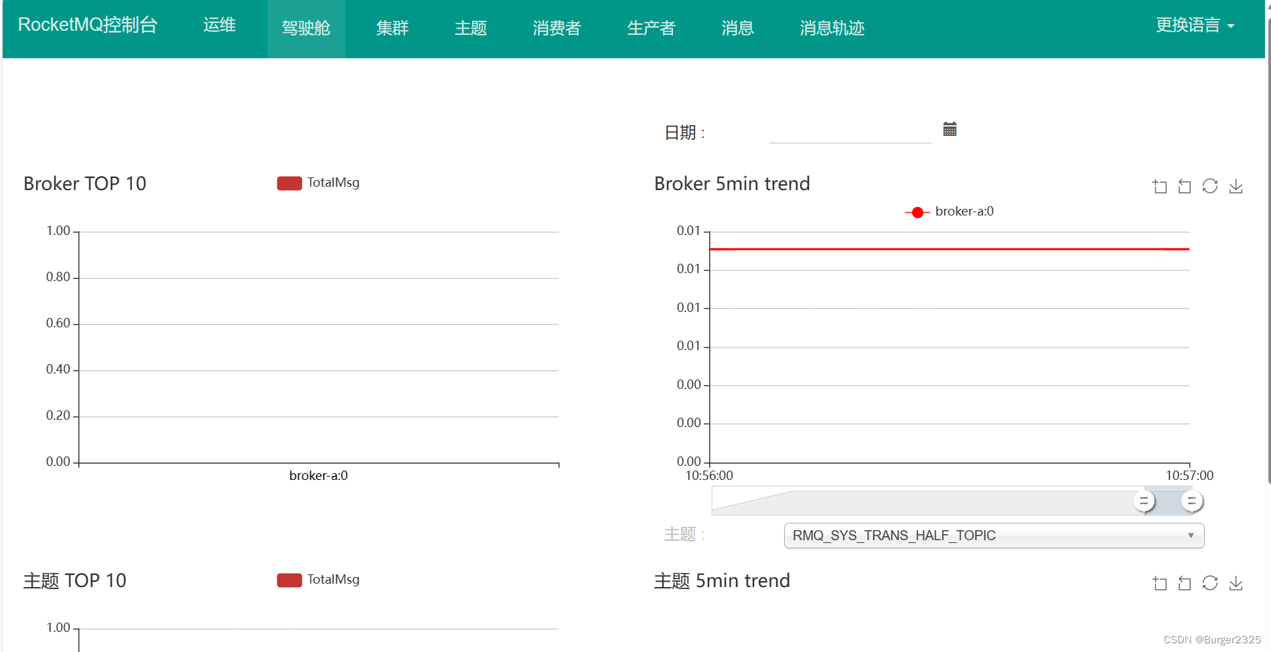The width and height of the screenshot is (1271, 652).
Task: Download 主题 5min trend chart as image
Action: 1236,584
